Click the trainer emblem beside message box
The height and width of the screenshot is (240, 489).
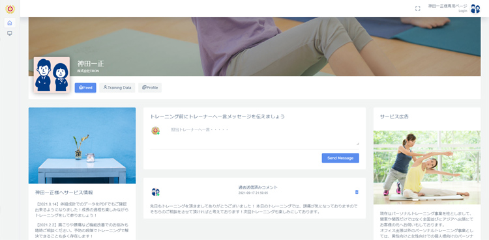click(155, 131)
